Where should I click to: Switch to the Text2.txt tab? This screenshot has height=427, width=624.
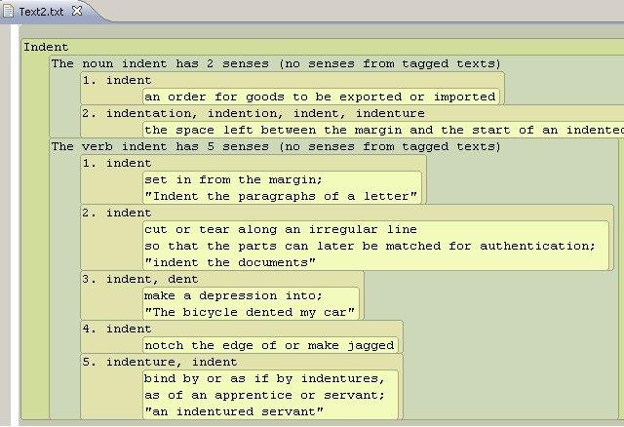coord(41,10)
